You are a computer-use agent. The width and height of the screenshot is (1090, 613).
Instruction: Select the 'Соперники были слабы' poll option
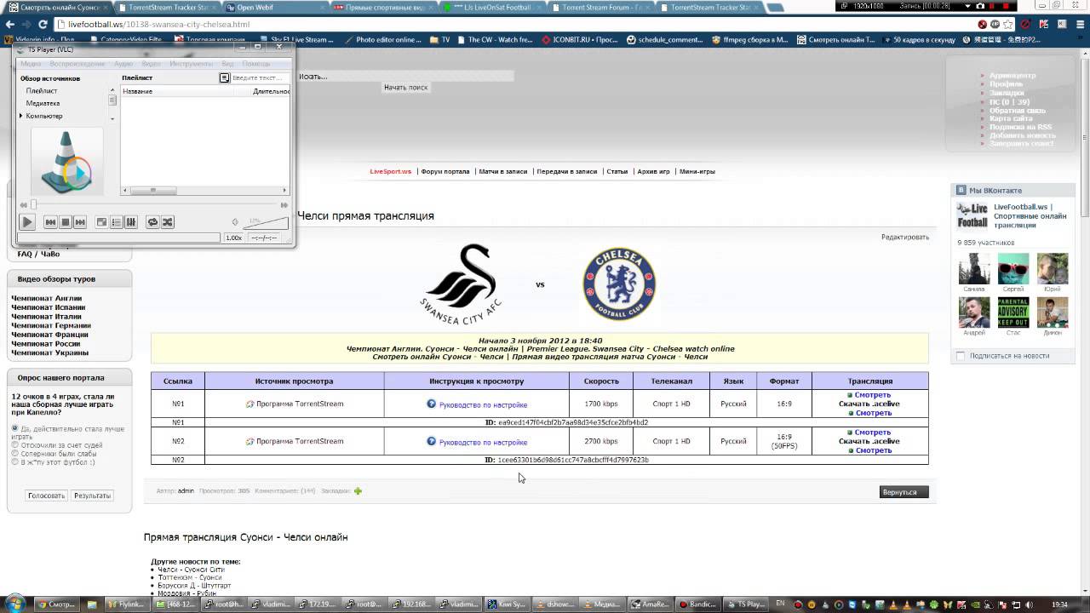(x=14, y=453)
